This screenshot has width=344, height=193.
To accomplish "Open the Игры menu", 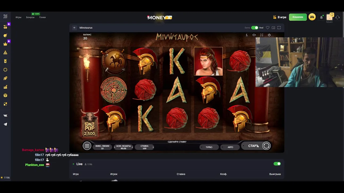I will (18, 17).
